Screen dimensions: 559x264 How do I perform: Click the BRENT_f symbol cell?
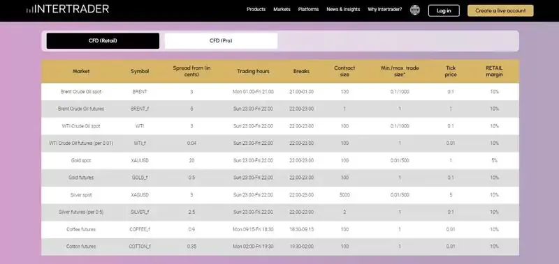tap(140, 109)
